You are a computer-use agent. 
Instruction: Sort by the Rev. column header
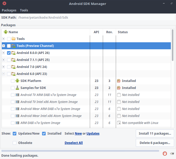[110, 32]
